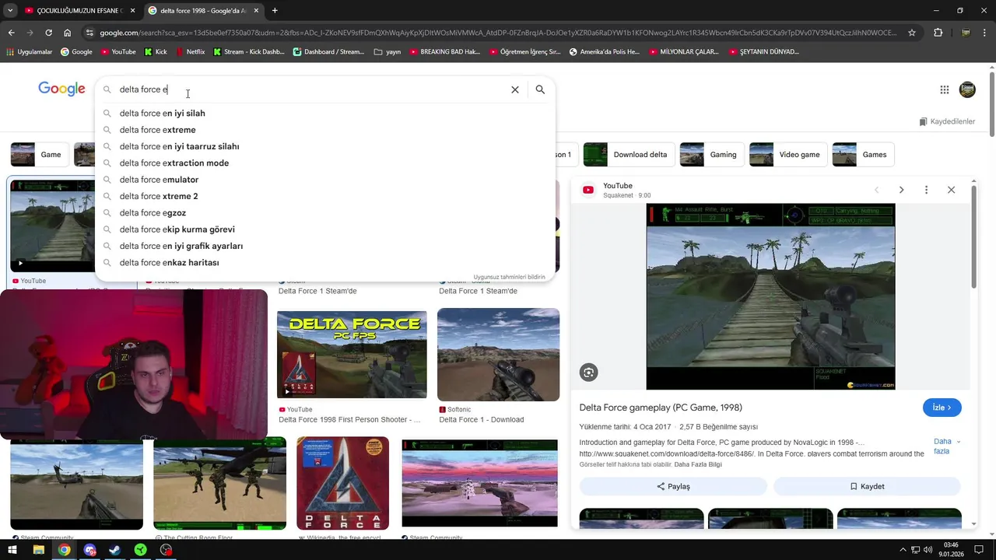Open the Windows Start menu

click(x=12, y=550)
